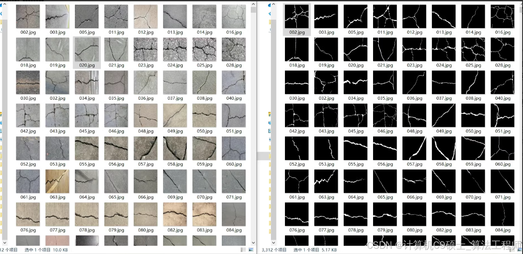
Task: Select black mask thumbnail 018.jpg
Action: [x=296, y=49]
